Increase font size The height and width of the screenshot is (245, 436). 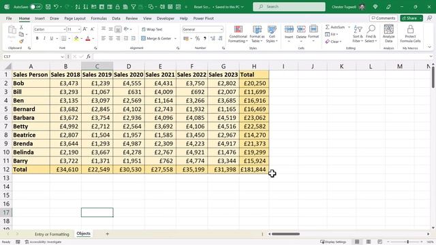pyautogui.click(x=85, y=29)
